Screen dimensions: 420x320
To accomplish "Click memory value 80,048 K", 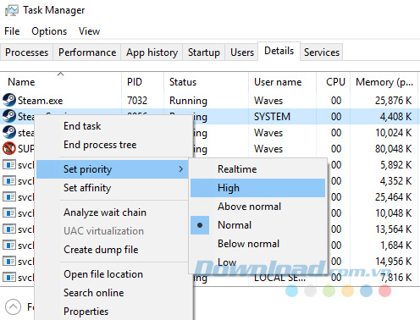I will coord(394,149).
